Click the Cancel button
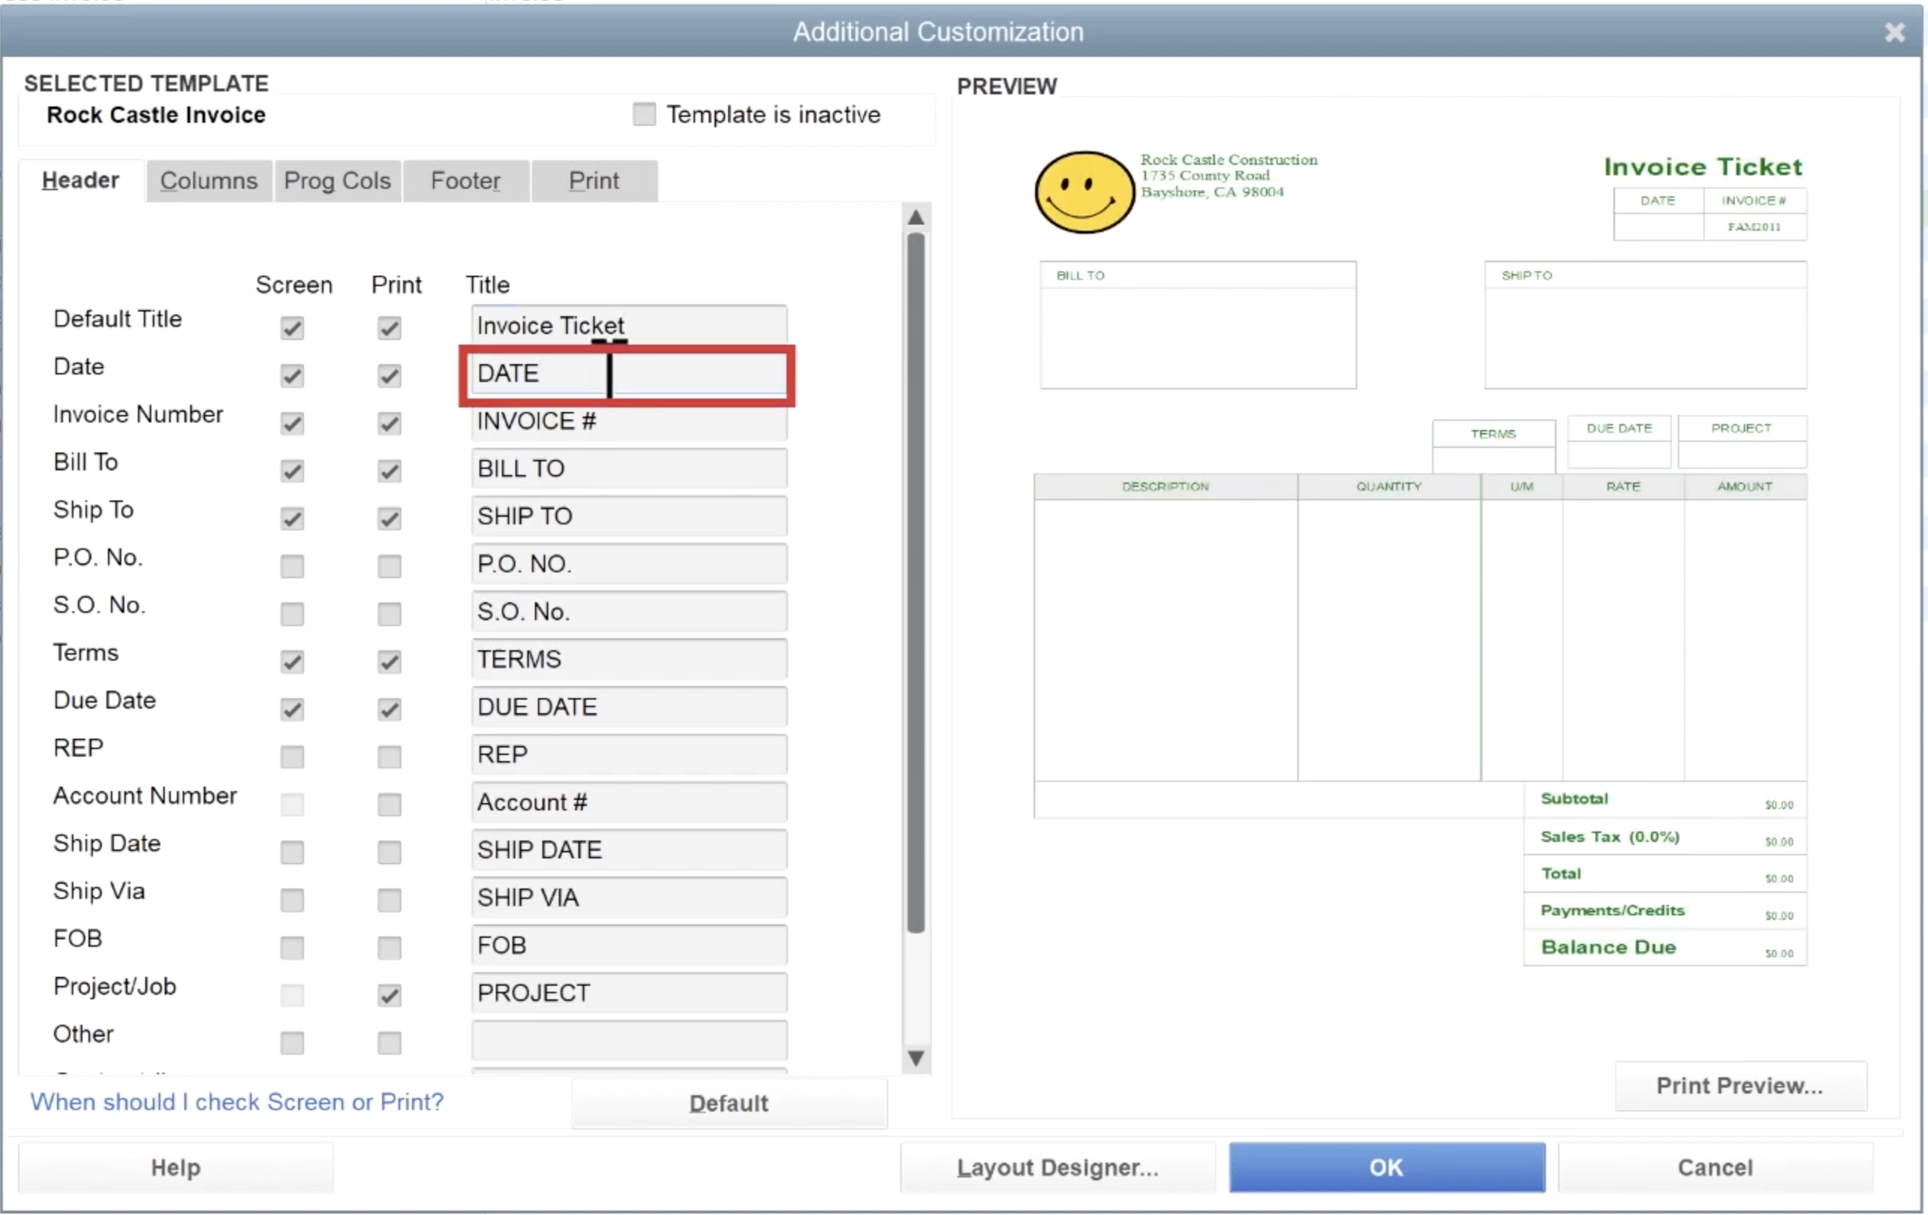The width and height of the screenshot is (1928, 1215). click(x=1715, y=1167)
